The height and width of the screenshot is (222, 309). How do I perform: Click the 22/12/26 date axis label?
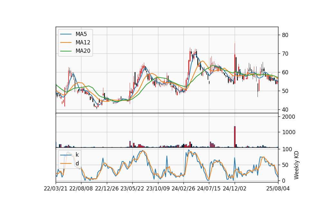(107, 189)
